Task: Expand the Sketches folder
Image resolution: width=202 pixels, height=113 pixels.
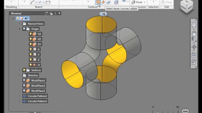Action: pyautogui.click(x=20, y=75)
